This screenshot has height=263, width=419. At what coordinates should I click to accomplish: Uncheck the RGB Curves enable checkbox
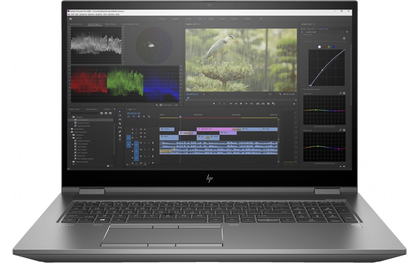pyautogui.click(x=344, y=38)
